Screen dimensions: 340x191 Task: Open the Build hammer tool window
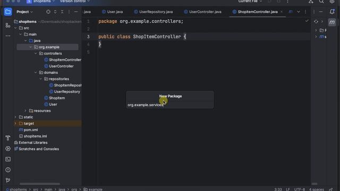tap(8, 138)
